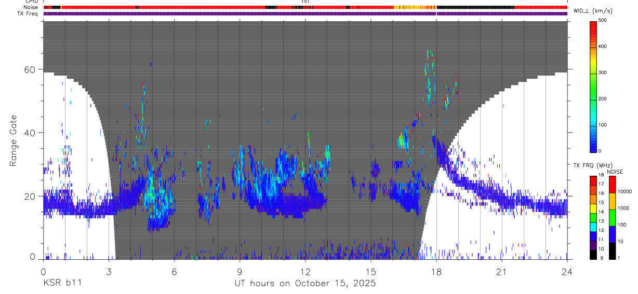The height and width of the screenshot is (294, 638).
Task: Click the 'NOISE' legend title
Action: 615,172
